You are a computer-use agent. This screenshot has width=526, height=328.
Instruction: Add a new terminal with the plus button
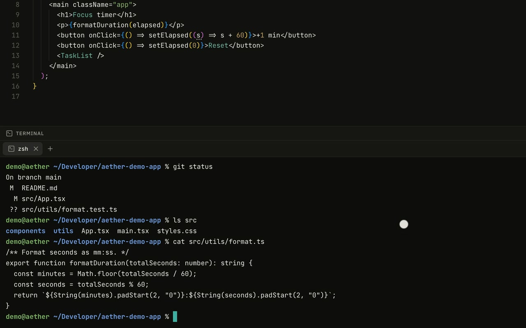(x=50, y=149)
